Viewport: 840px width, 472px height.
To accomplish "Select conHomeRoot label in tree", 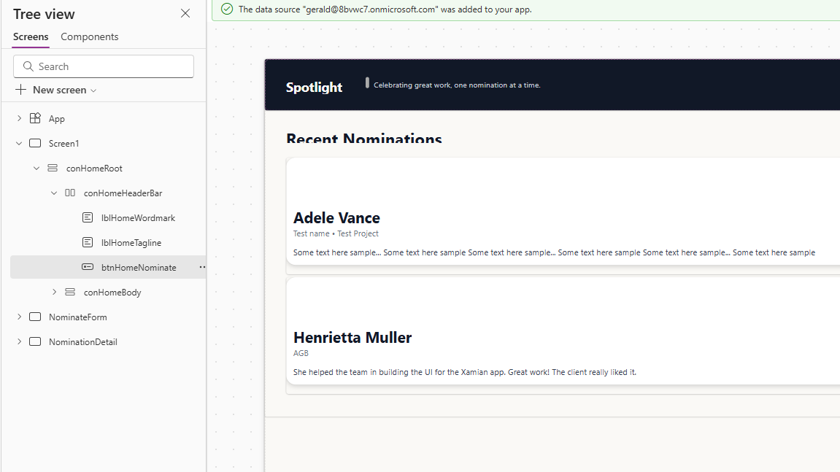I will click(94, 169).
